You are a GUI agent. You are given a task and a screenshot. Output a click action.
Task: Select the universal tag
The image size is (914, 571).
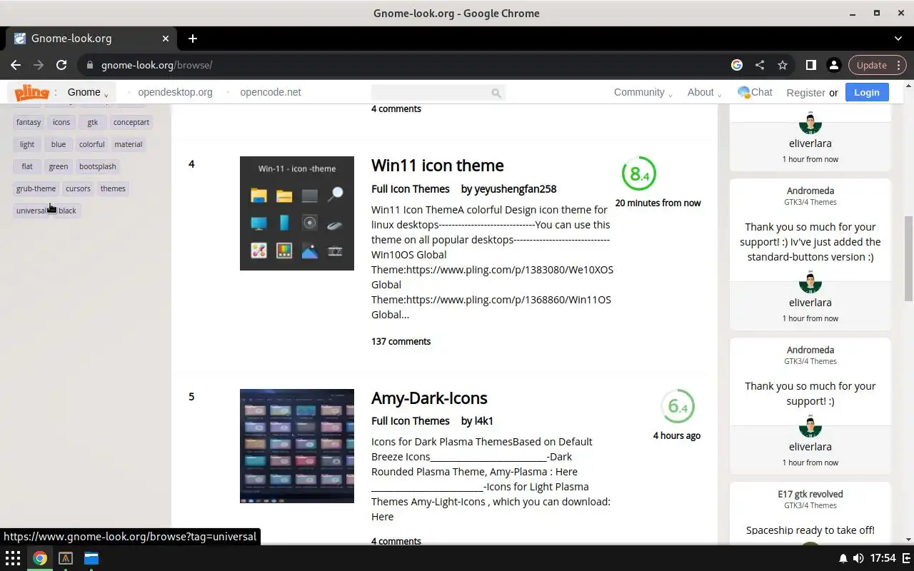coord(31,211)
